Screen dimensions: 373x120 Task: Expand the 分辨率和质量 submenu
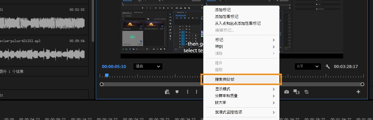(x=242, y=96)
